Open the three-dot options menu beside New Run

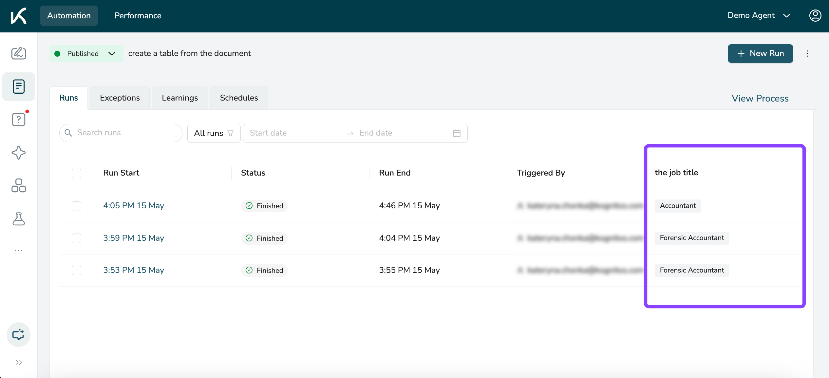coord(807,53)
